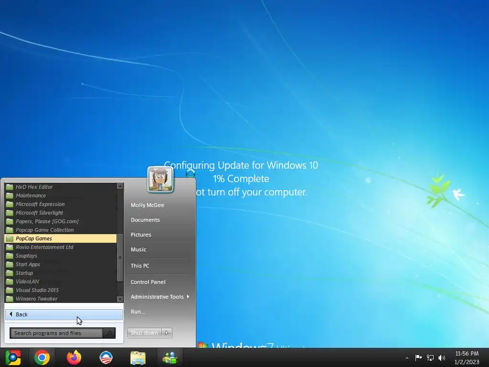Open the Rovio Entertainment Ltd folder
This screenshot has height=367, width=489.
coord(61,247)
